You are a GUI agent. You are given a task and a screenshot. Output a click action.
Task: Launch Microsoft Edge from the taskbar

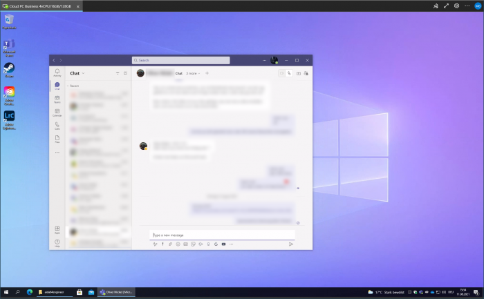30,292
